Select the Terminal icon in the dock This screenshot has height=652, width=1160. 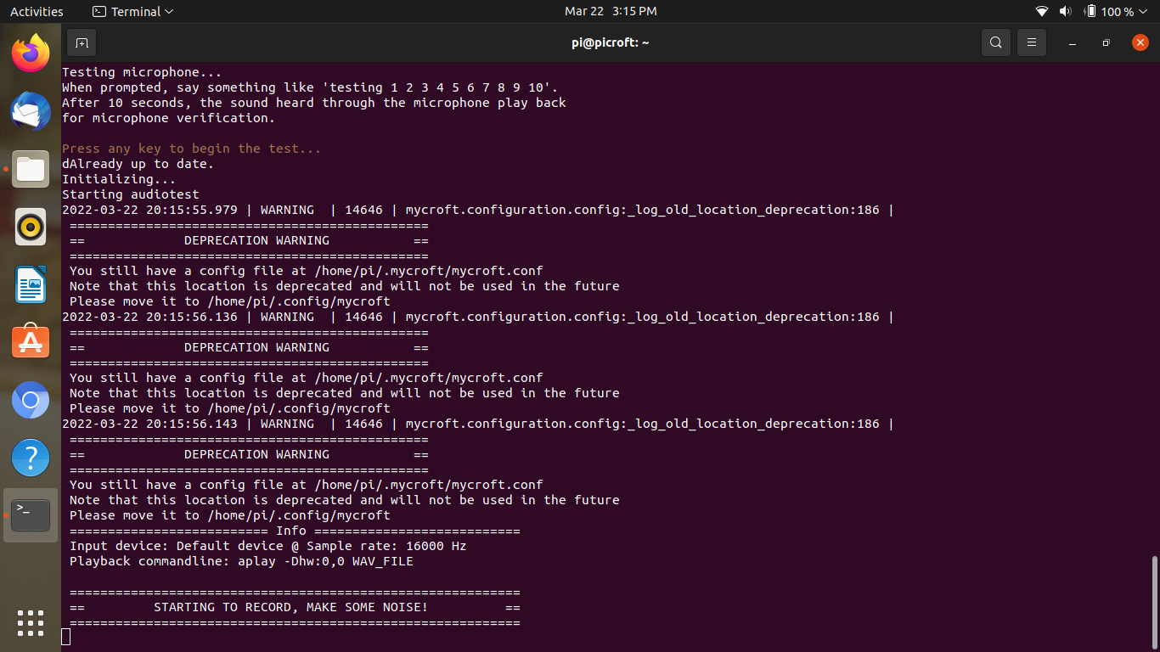click(31, 515)
